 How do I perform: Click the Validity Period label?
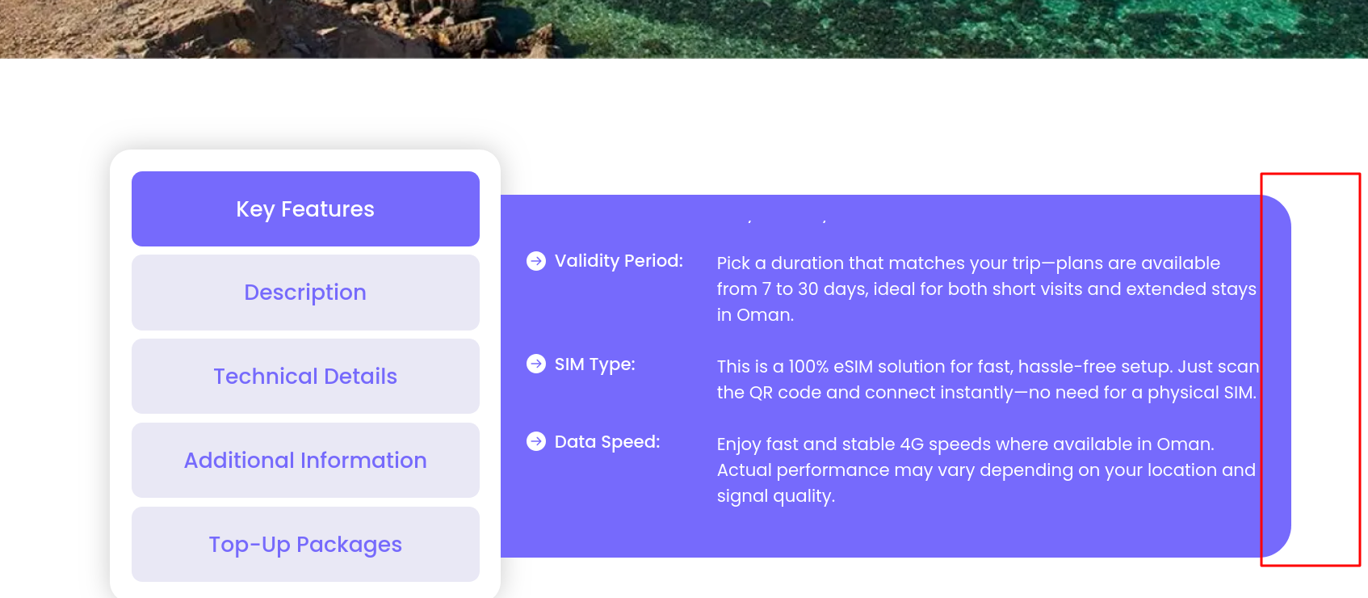[x=619, y=261]
